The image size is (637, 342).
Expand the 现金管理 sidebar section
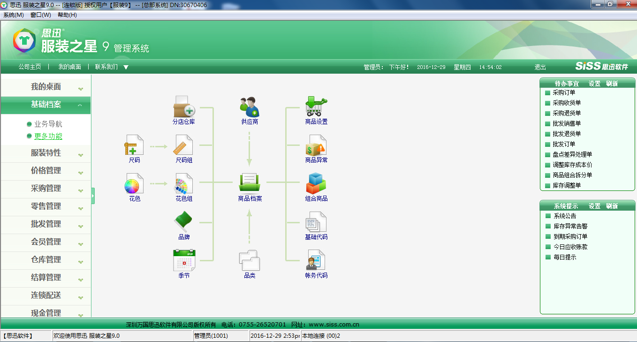45,312
